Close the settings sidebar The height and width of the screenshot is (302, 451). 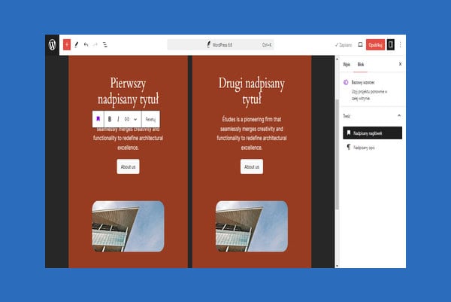400,64
